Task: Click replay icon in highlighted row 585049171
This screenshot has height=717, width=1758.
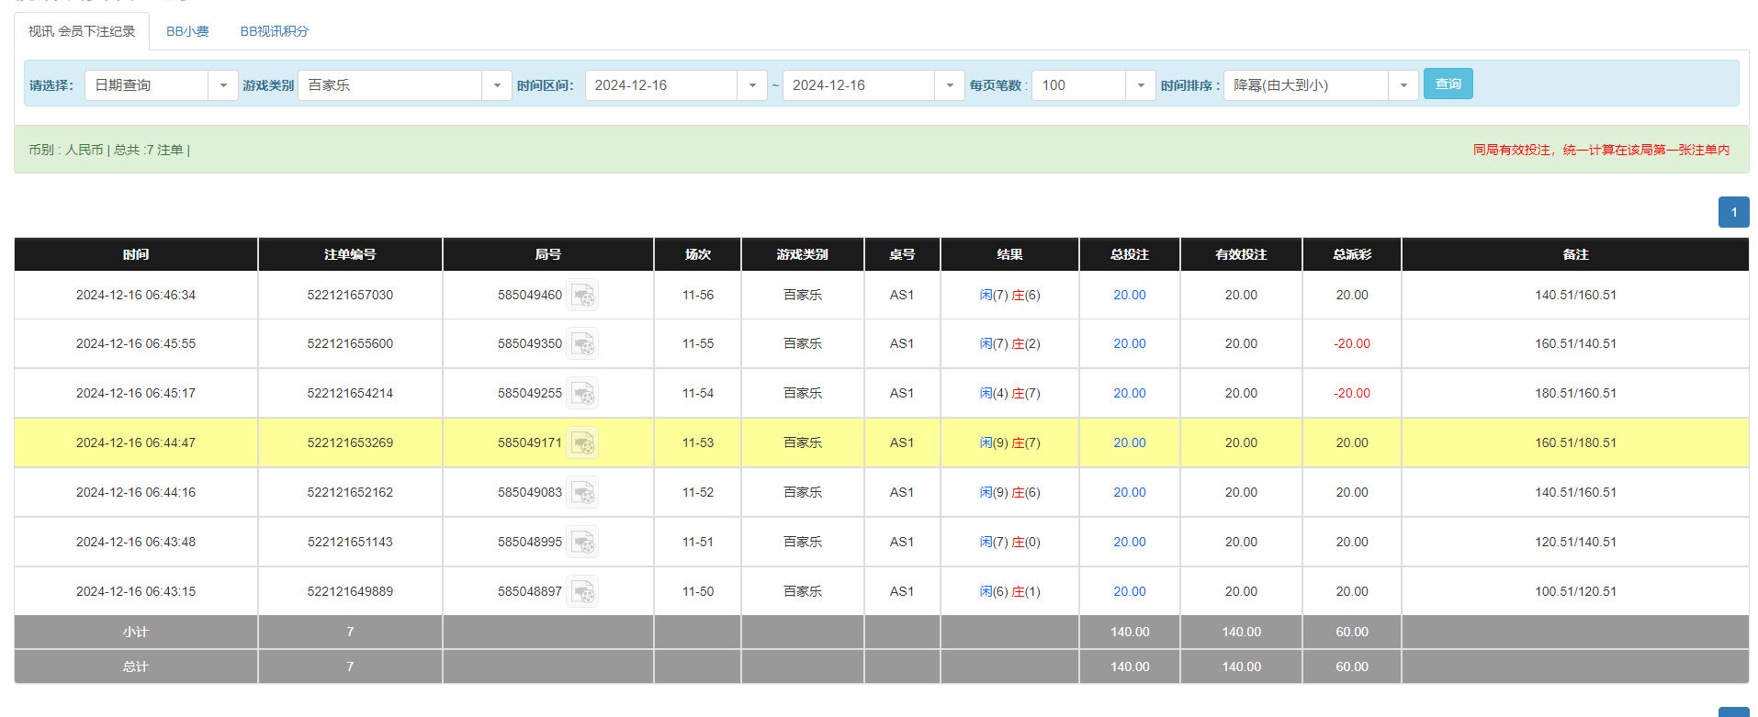Action: pyautogui.click(x=582, y=443)
